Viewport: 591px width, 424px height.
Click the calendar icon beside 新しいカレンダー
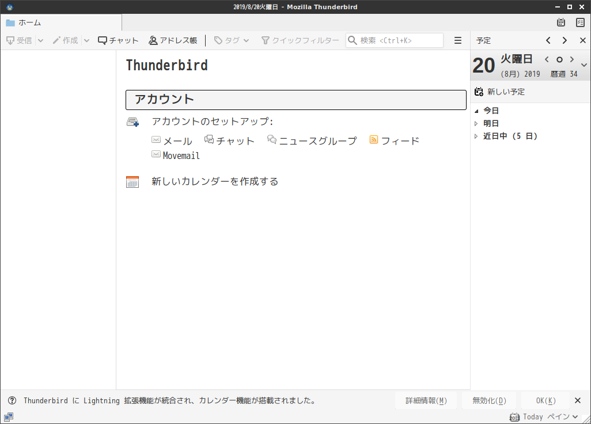pos(132,181)
